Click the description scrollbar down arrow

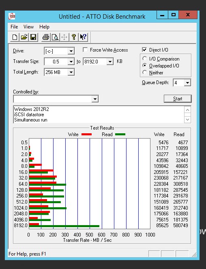(x=187, y=119)
